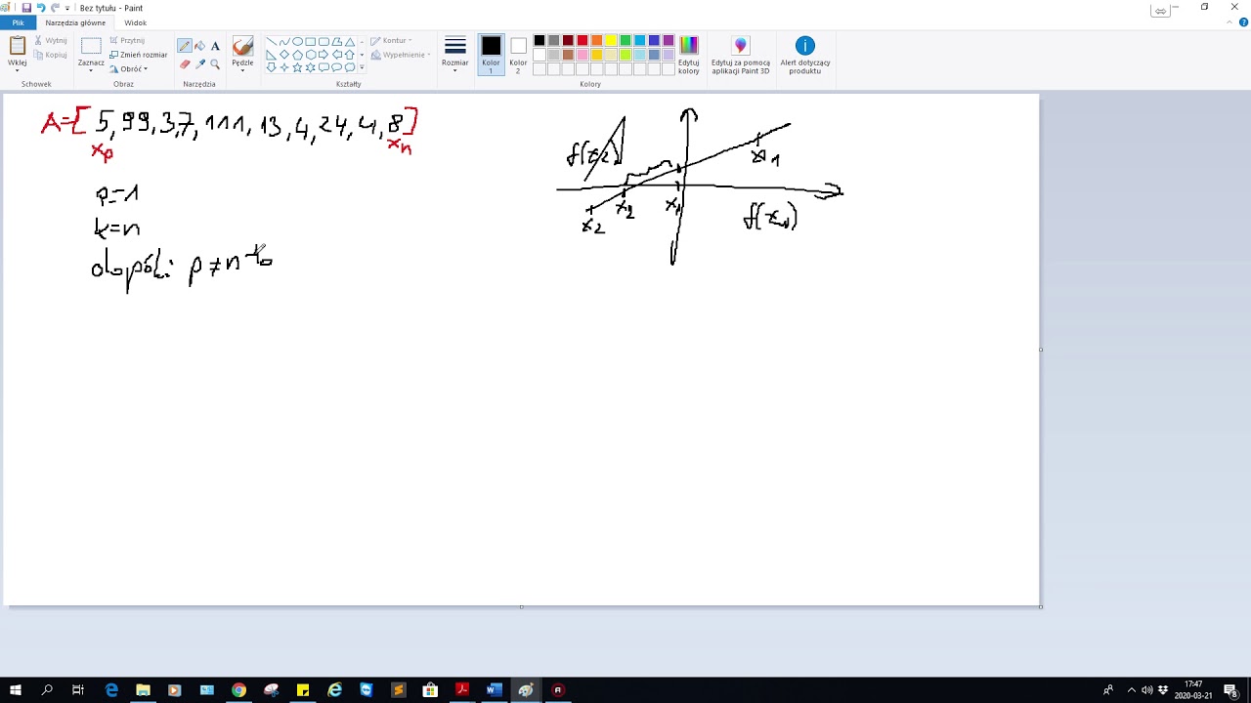Choose the pentagon shape
1251x703 pixels.
point(297,55)
